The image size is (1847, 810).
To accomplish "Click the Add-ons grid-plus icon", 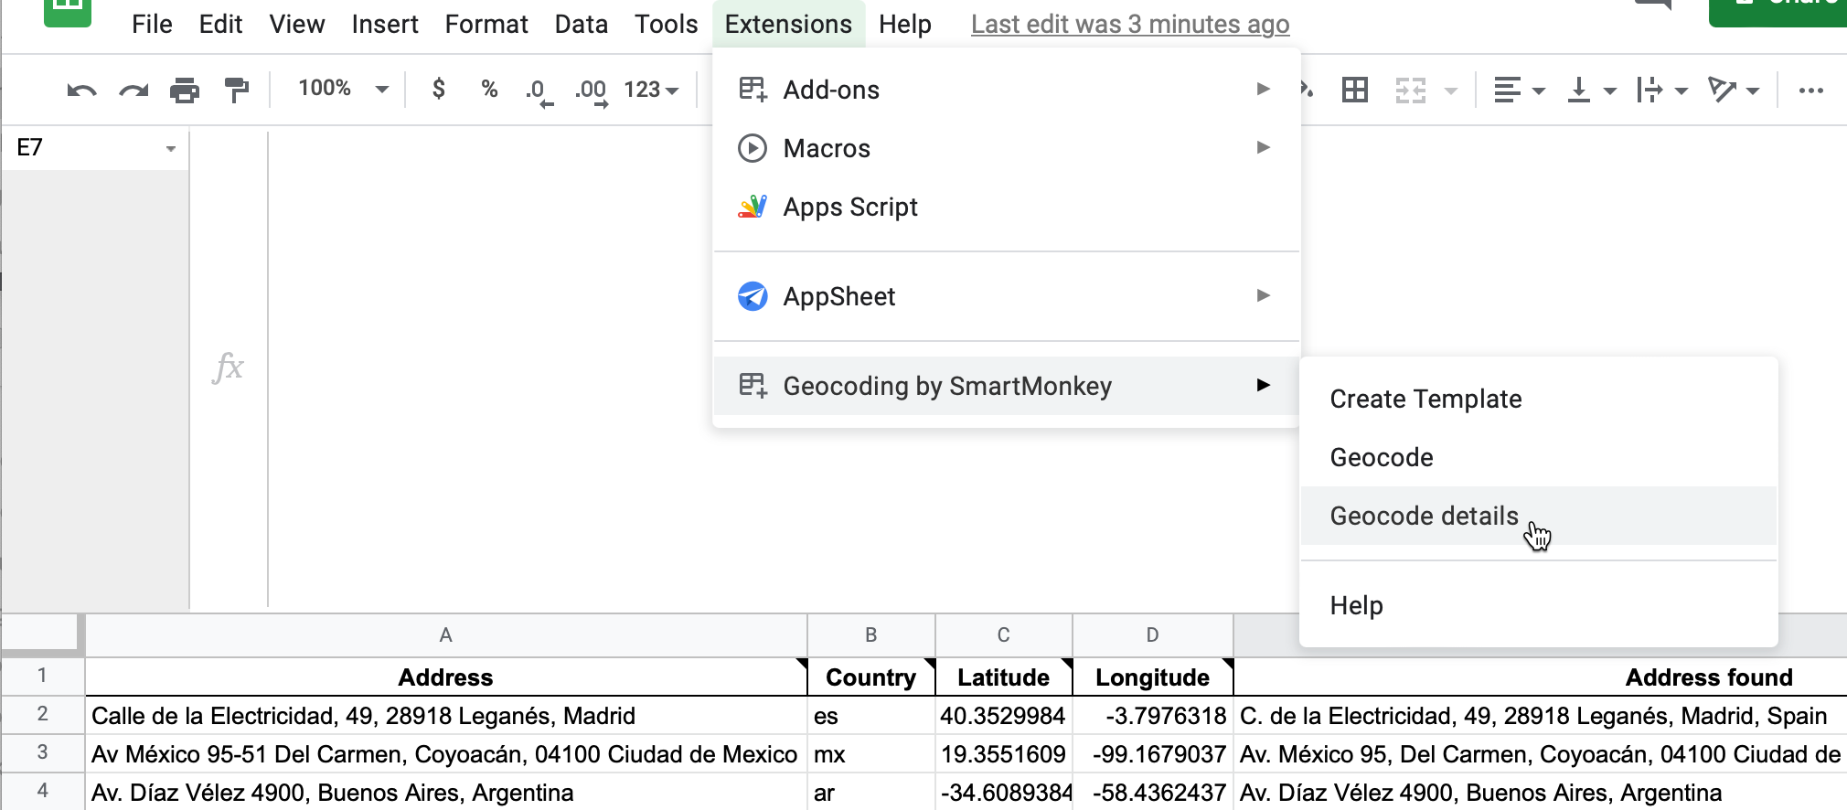I will tap(753, 90).
